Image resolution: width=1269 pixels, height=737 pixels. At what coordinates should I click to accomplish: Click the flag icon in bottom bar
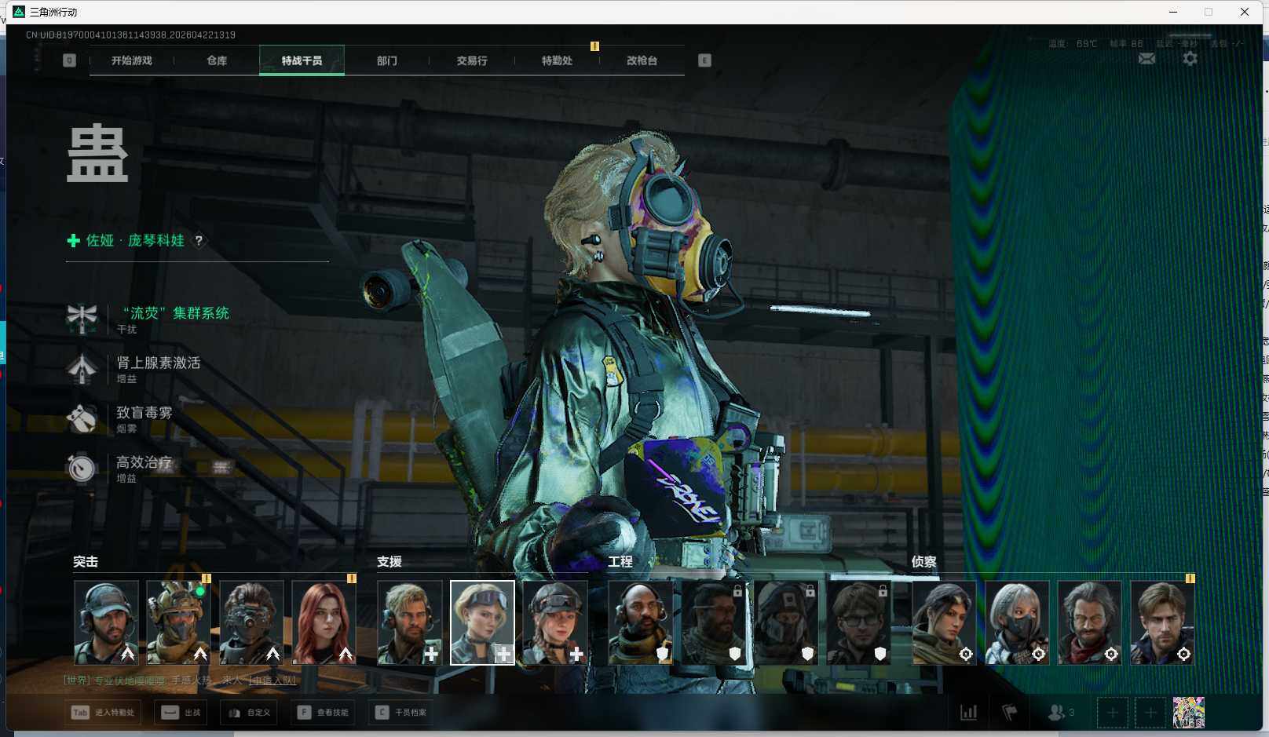[x=1010, y=713]
